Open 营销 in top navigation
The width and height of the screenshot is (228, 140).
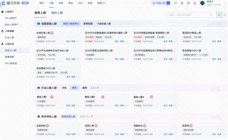point(90,3)
